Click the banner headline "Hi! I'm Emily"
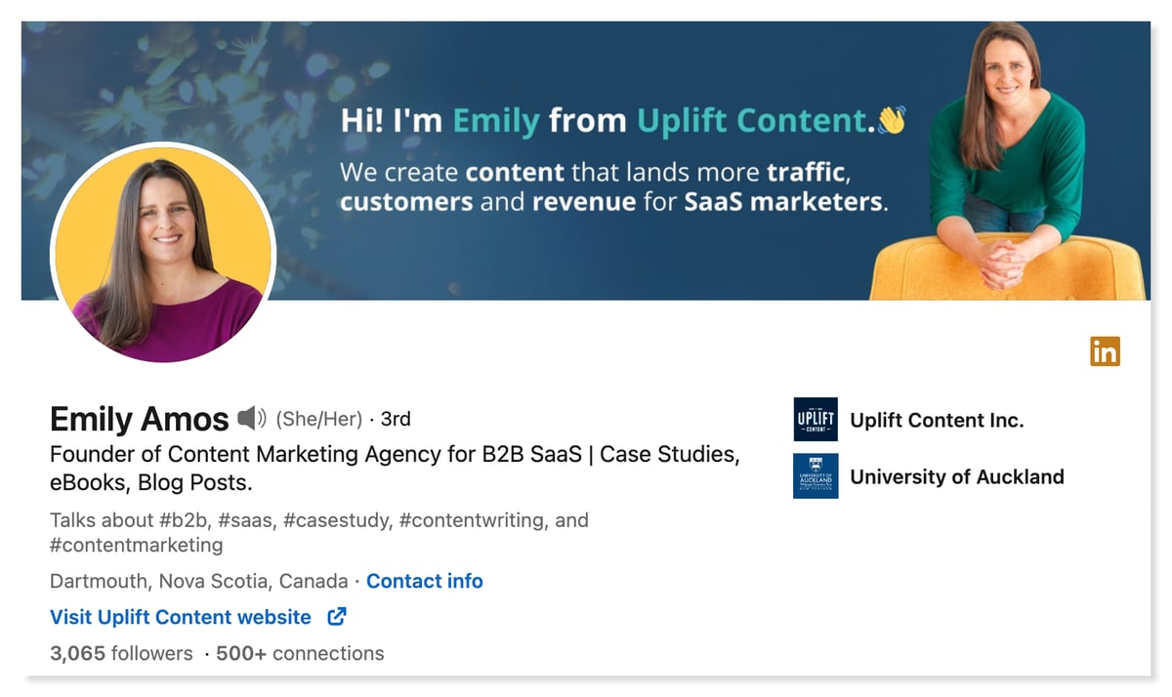The width and height of the screenshot is (1172, 697). click(439, 122)
